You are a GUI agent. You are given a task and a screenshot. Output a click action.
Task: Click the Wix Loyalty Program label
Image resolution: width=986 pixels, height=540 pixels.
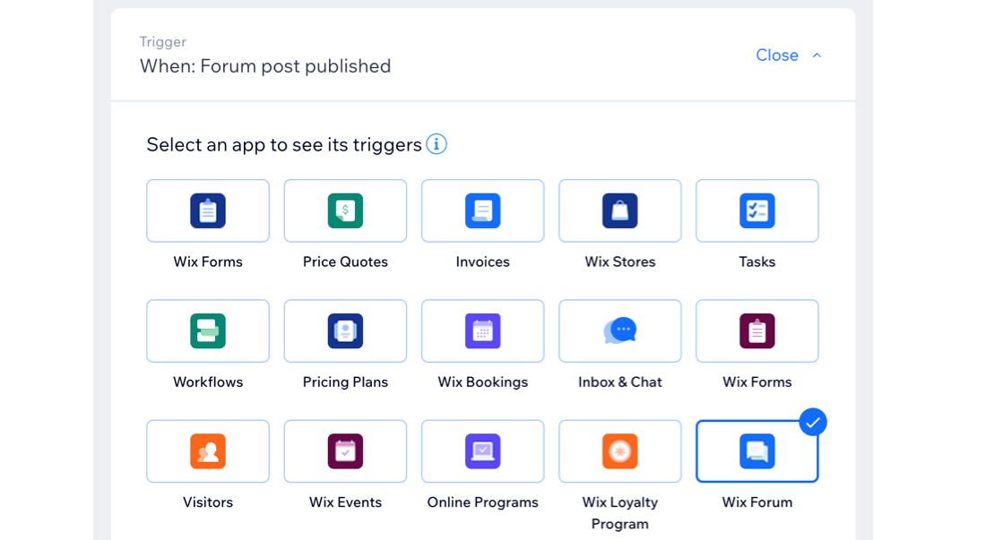click(620, 513)
